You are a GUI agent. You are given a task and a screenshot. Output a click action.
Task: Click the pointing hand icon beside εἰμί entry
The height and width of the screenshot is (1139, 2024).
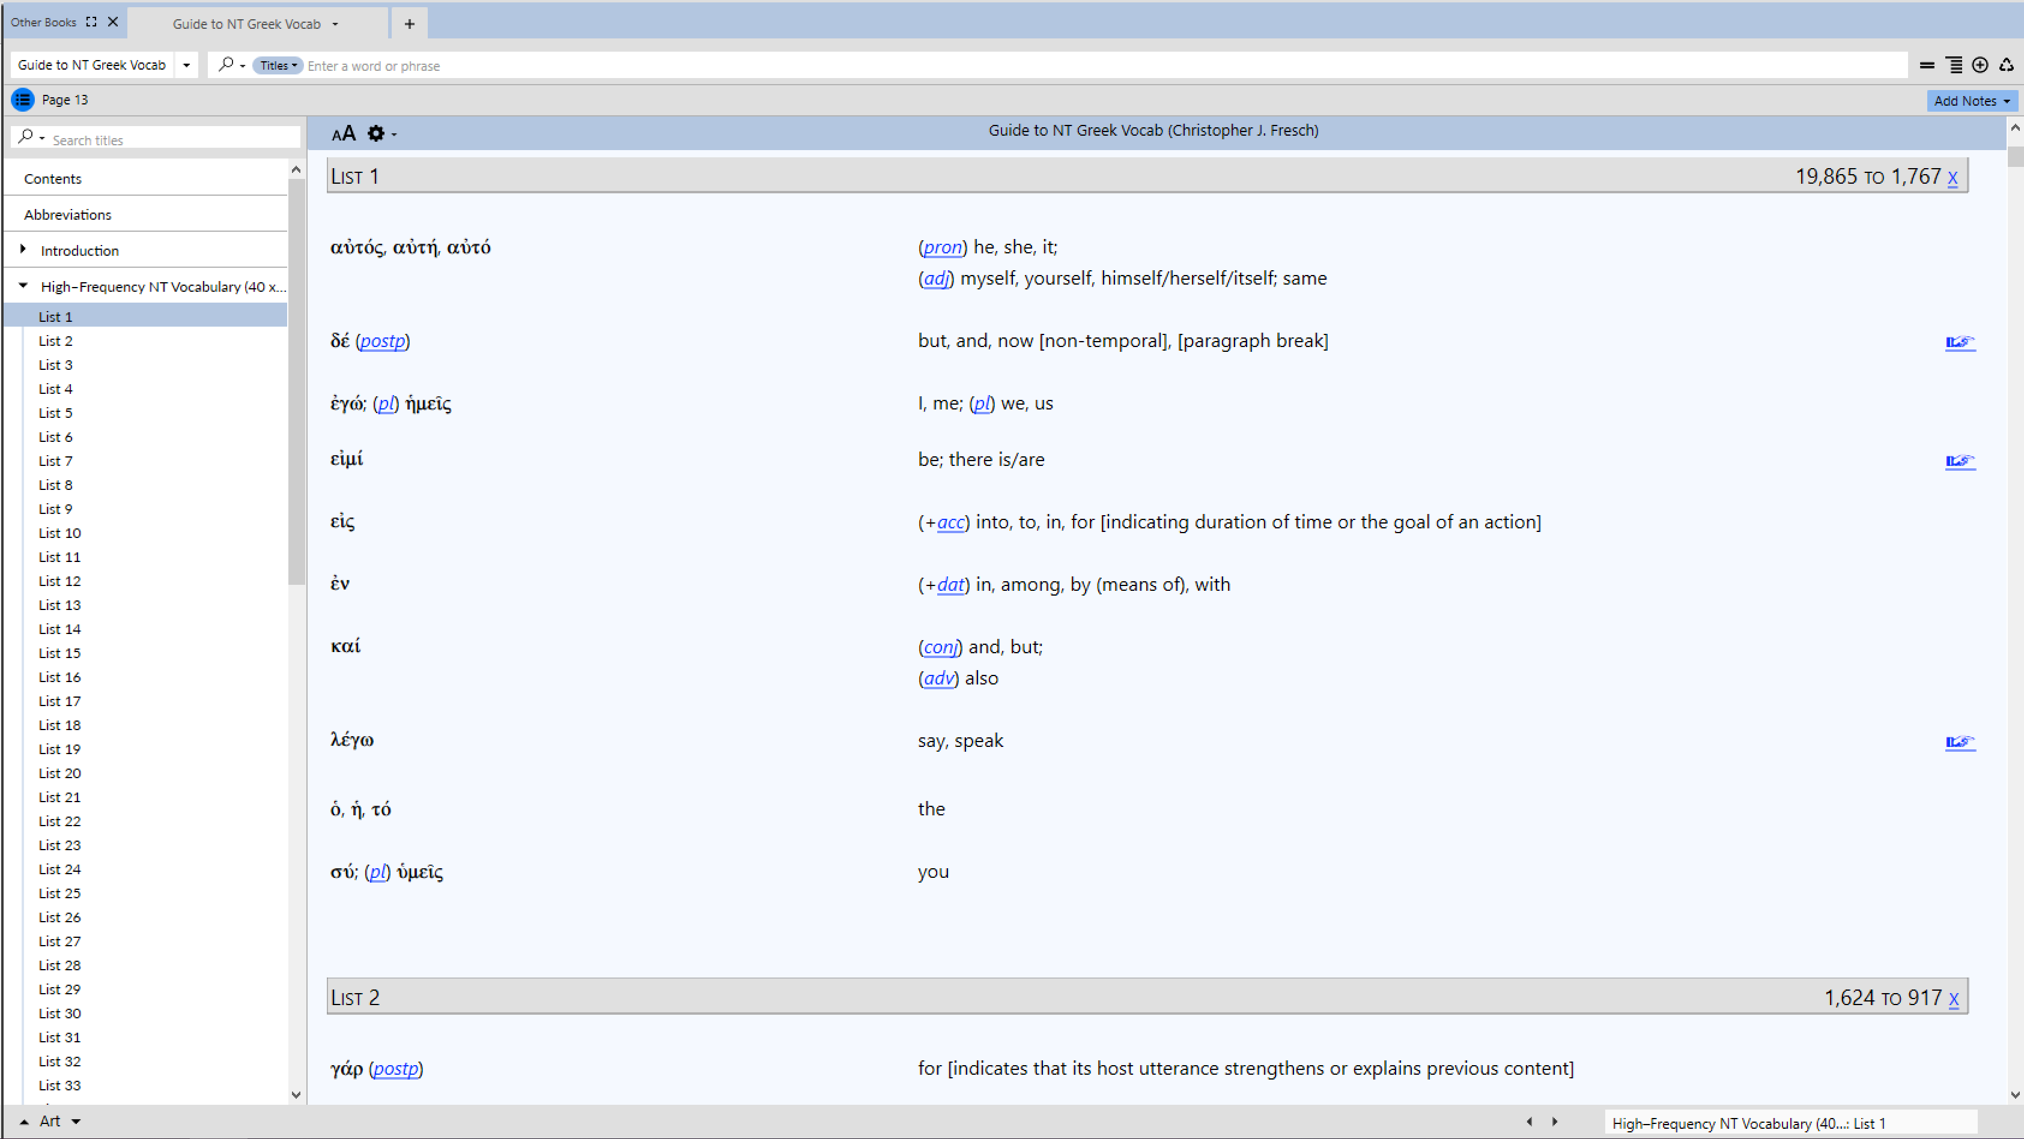[1960, 461]
